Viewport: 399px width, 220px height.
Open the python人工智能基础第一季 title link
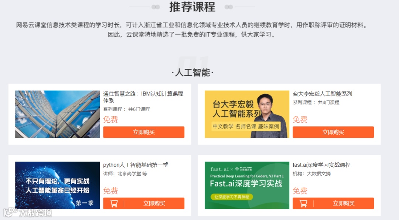(136, 165)
